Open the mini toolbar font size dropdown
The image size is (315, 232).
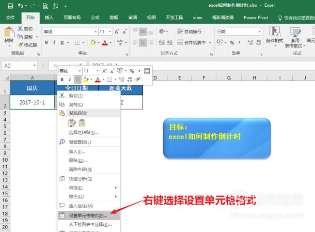pyautogui.click(x=97, y=71)
